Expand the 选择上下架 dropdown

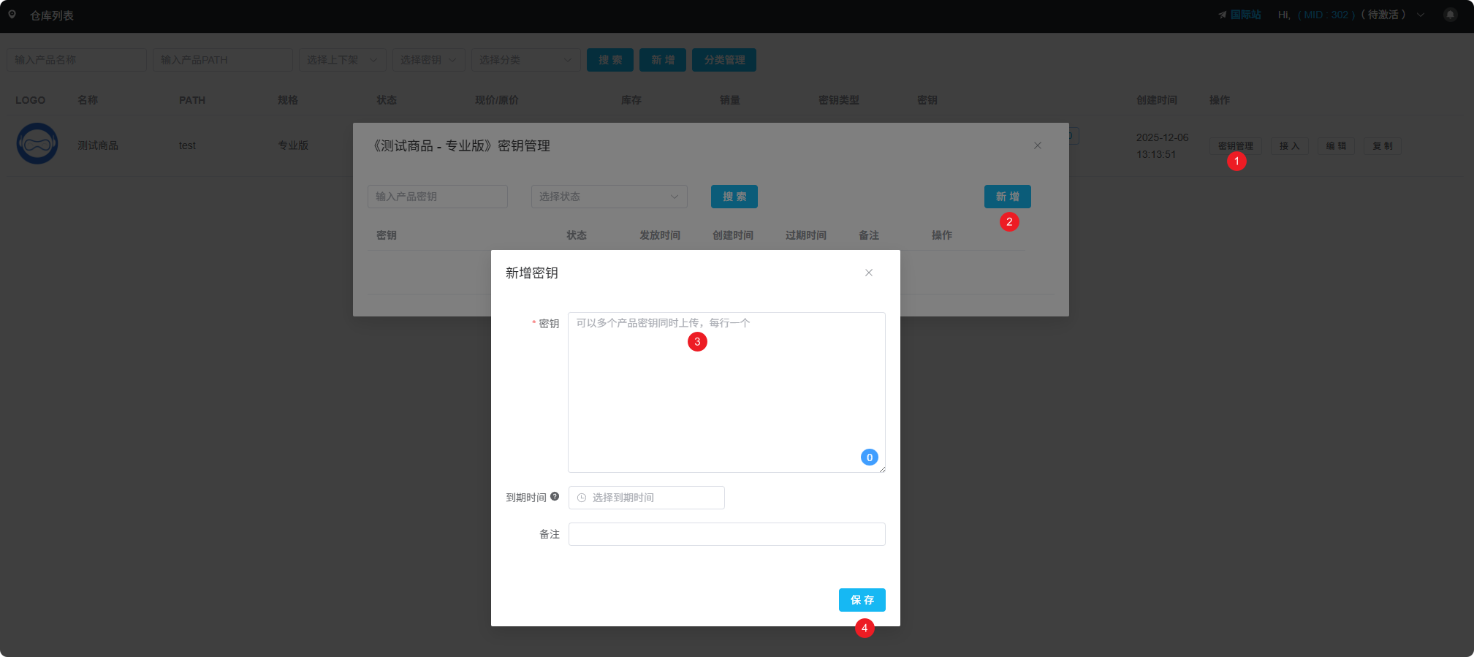tap(342, 60)
